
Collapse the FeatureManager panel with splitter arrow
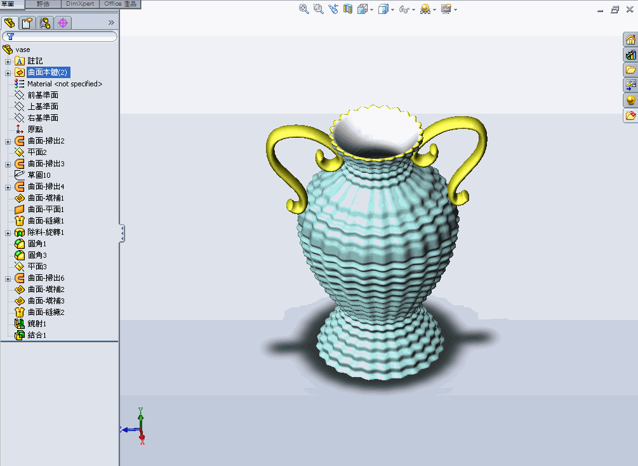click(x=121, y=234)
